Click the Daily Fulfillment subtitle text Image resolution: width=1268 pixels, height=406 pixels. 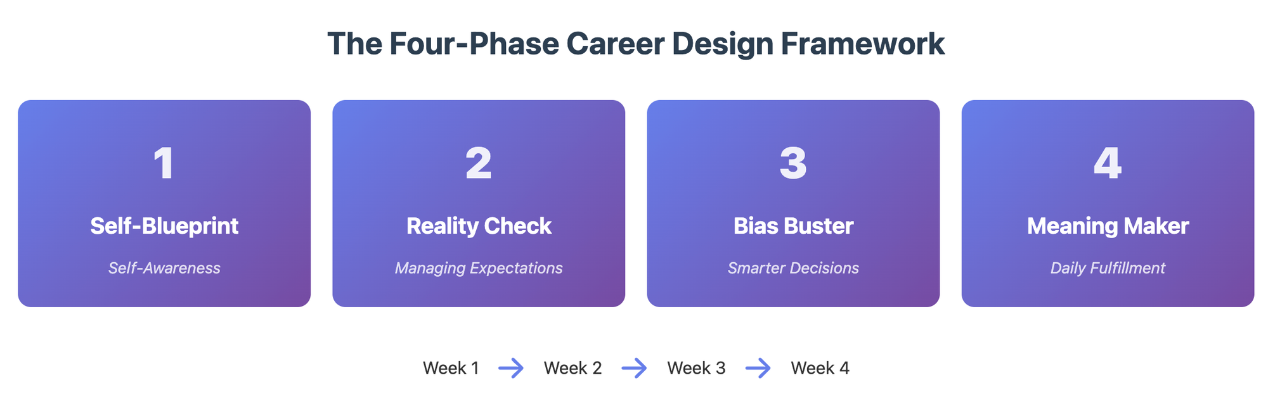point(1108,268)
